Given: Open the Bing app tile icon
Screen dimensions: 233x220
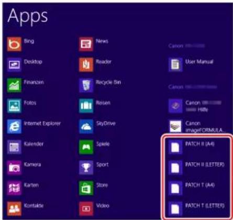Looking at the screenshot, I should pyautogui.click(x=14, y=44).
